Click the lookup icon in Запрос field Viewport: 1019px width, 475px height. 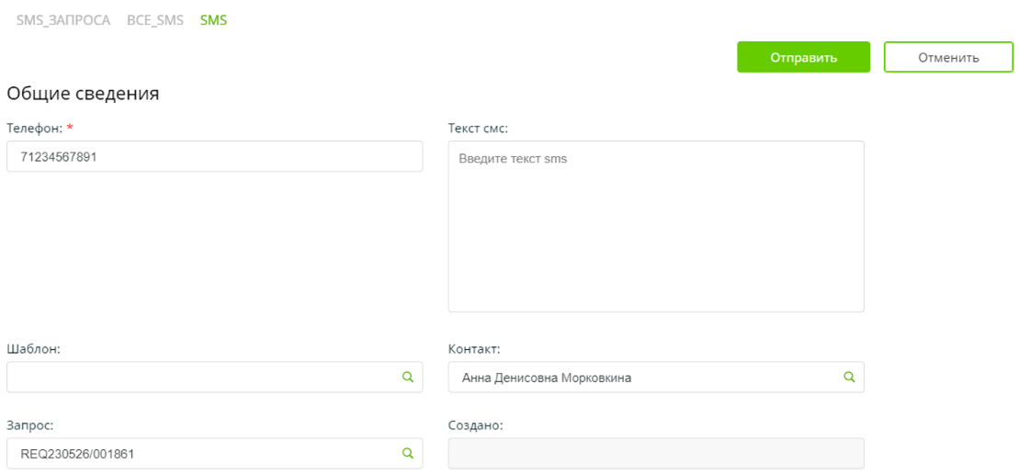(x=407, y=453)
